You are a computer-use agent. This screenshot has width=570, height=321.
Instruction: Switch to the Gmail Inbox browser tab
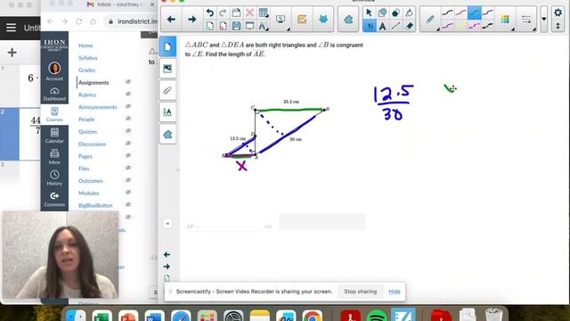(x=120, y=4)
